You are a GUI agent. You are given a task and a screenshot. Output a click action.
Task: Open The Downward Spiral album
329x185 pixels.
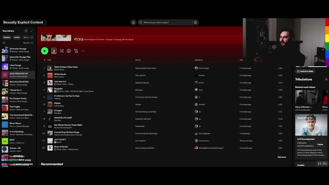tap(17, 116)
